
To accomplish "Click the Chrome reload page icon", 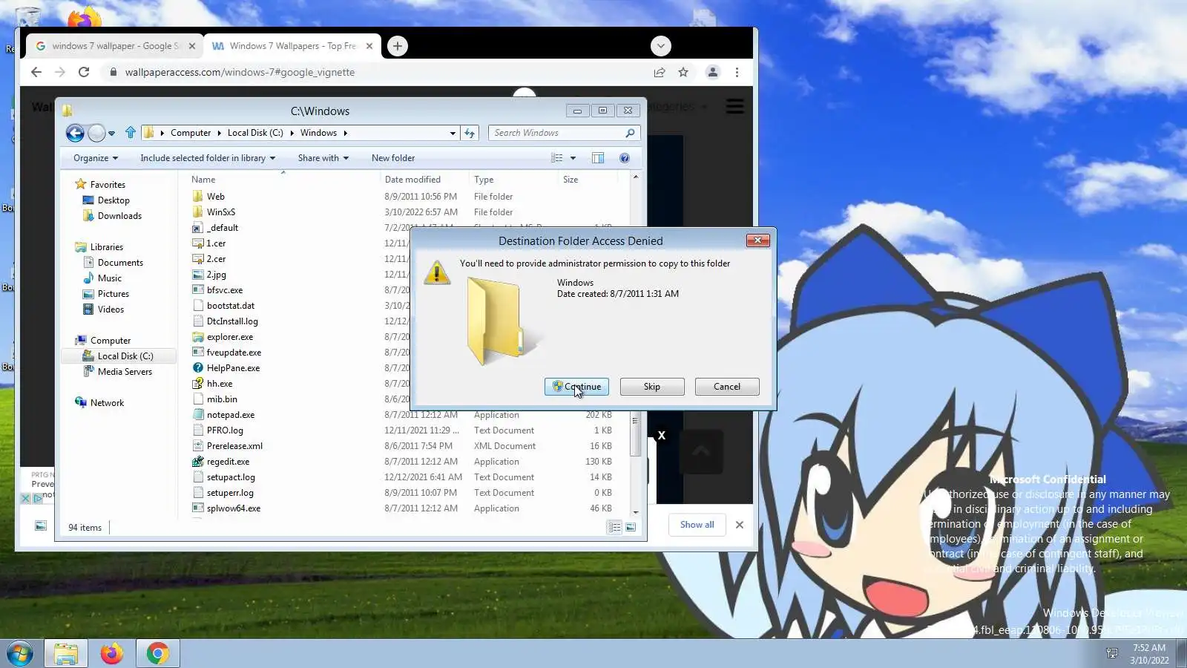I will click(x=84, y=72).
